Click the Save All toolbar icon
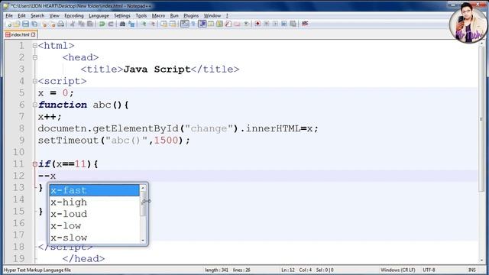 (x=34, y=24)
